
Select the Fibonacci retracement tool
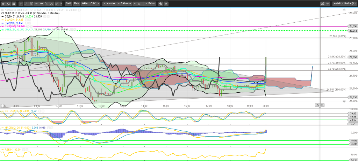click(x=31, y=3)
